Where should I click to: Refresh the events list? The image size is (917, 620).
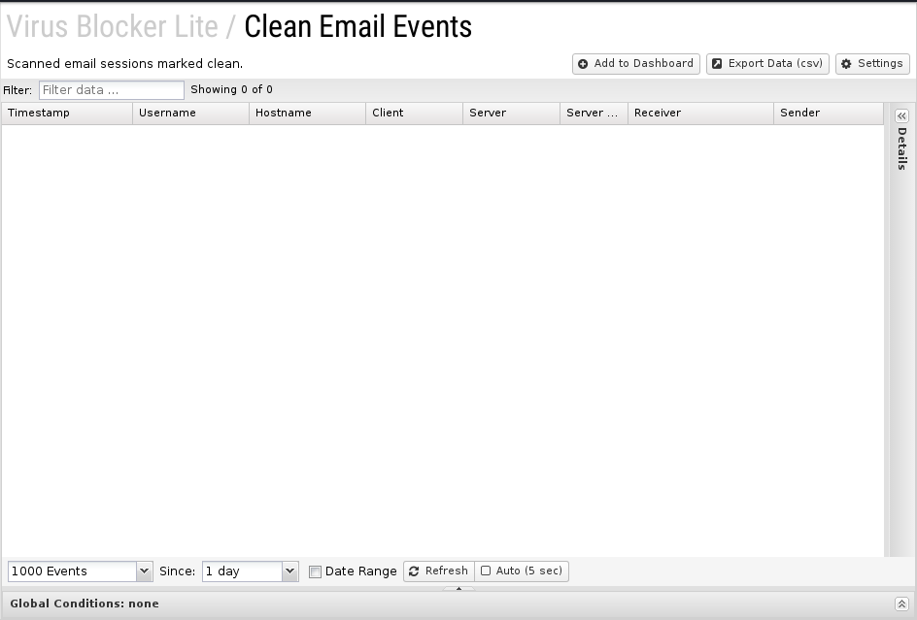point(439,571)
